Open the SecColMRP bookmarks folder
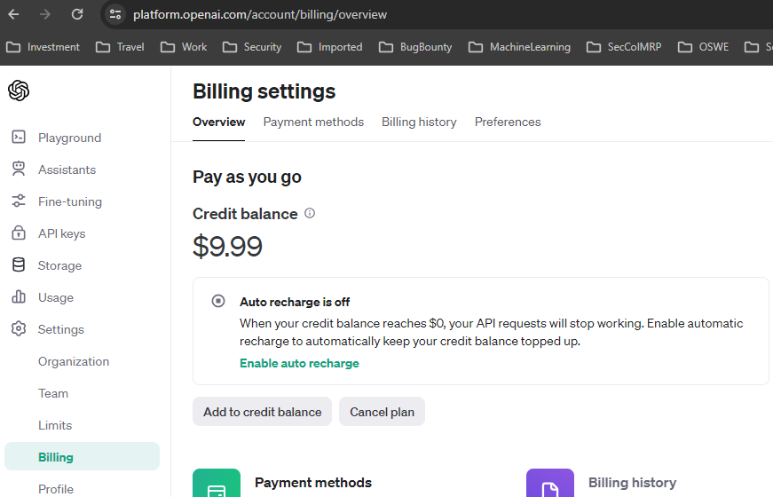Image resolution: width=773 pixels, height=497 pixels. (624, 47)
